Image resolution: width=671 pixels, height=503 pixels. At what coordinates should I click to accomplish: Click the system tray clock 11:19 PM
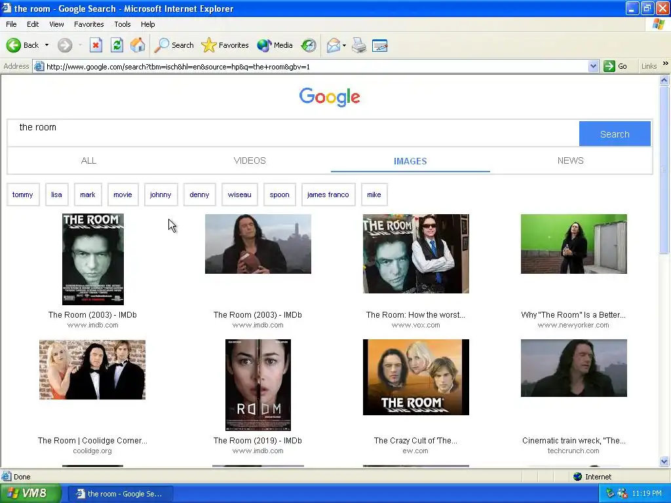(x=647, y=494)
